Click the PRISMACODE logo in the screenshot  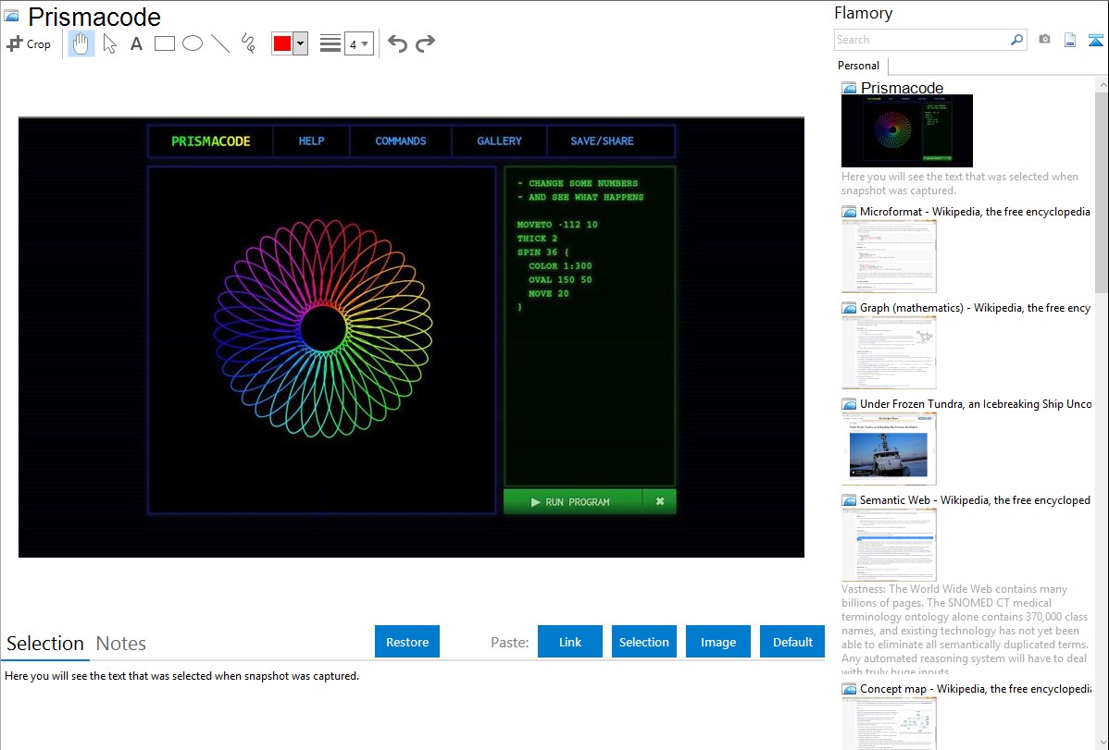(211, 141)
